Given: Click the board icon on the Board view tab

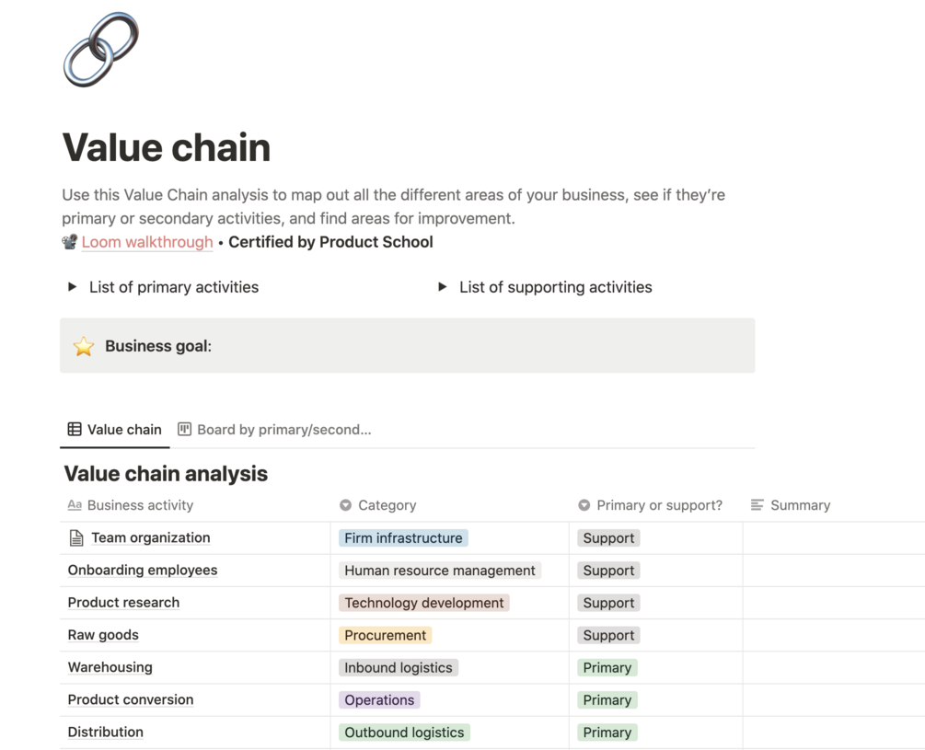Looking at the screenshot, I should point(185,429).
